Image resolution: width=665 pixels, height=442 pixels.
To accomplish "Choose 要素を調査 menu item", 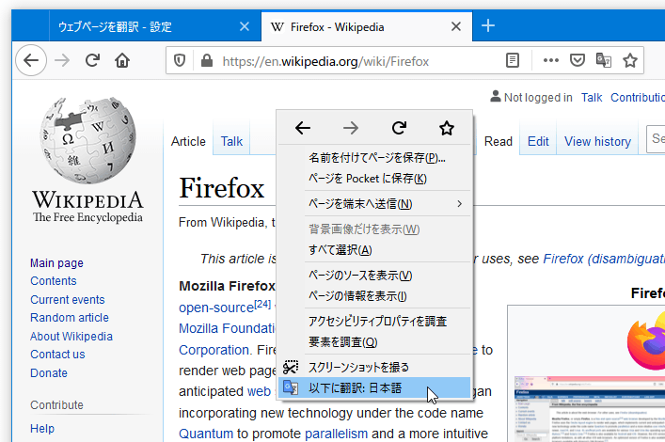I will 374,342.
